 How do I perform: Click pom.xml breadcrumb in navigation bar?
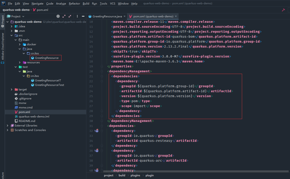(x=42, y=10)
